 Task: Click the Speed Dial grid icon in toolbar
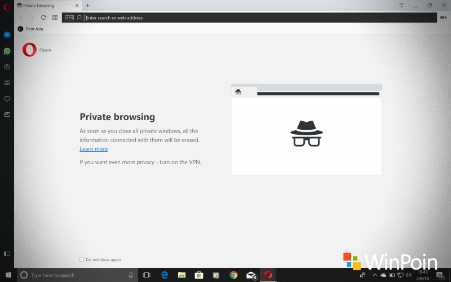coord(55,17)
